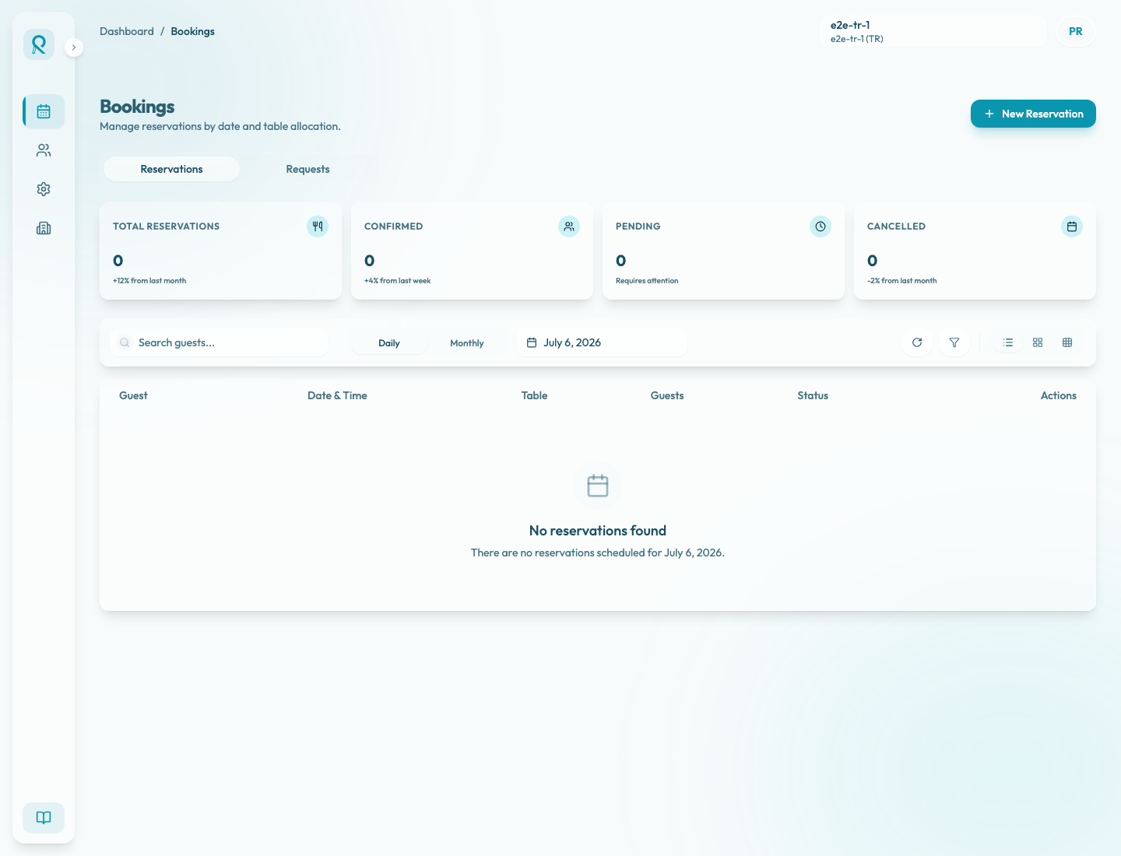Create a New Reservation
The image size is (1121, 856).
(x=1033, y=114)
